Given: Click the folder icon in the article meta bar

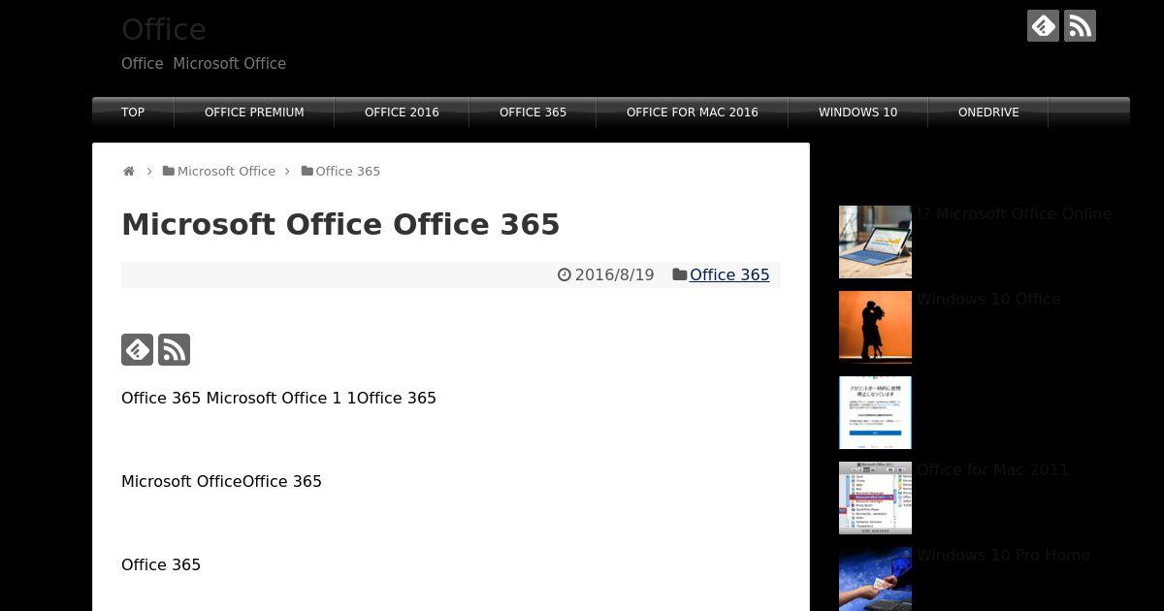Looking at the screenshot, I should coord(680,274).
